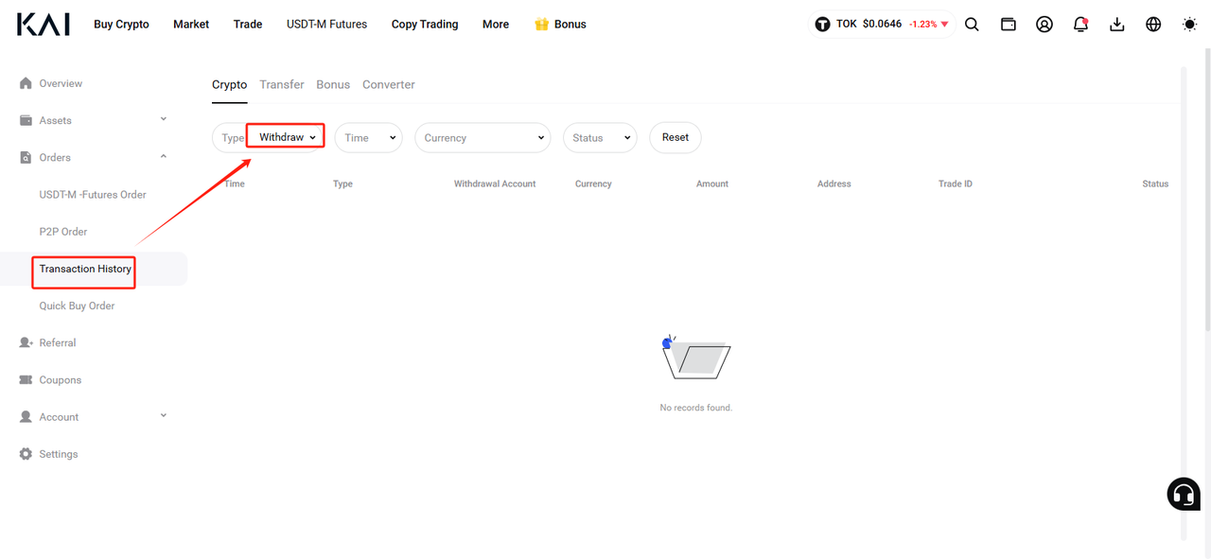Click the Overview home icon
This screenshot has height=559, width=1211.
[x=26, y=83]
